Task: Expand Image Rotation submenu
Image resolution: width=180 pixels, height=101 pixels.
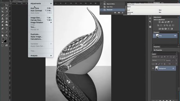Action: pyautogui.click(x=51, y=22)
